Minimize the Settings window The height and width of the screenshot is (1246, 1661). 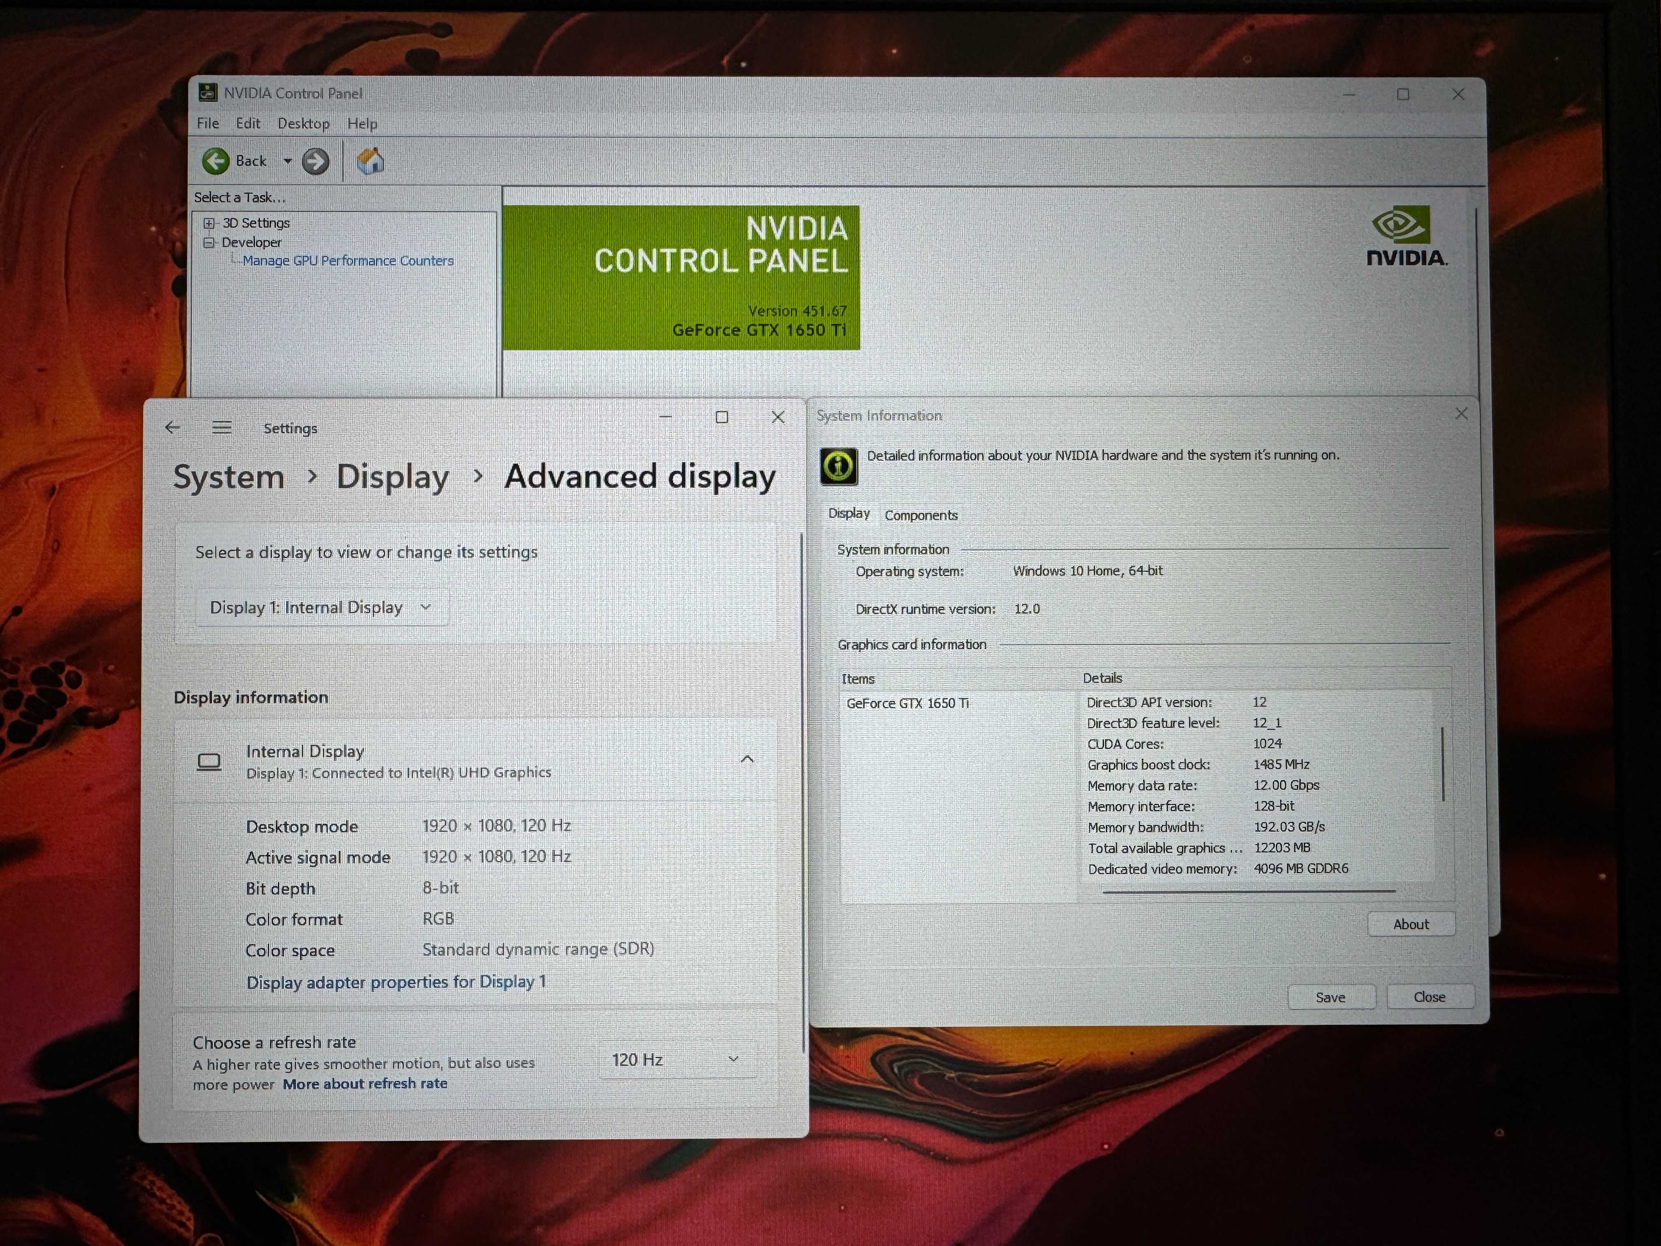point(665,417)
